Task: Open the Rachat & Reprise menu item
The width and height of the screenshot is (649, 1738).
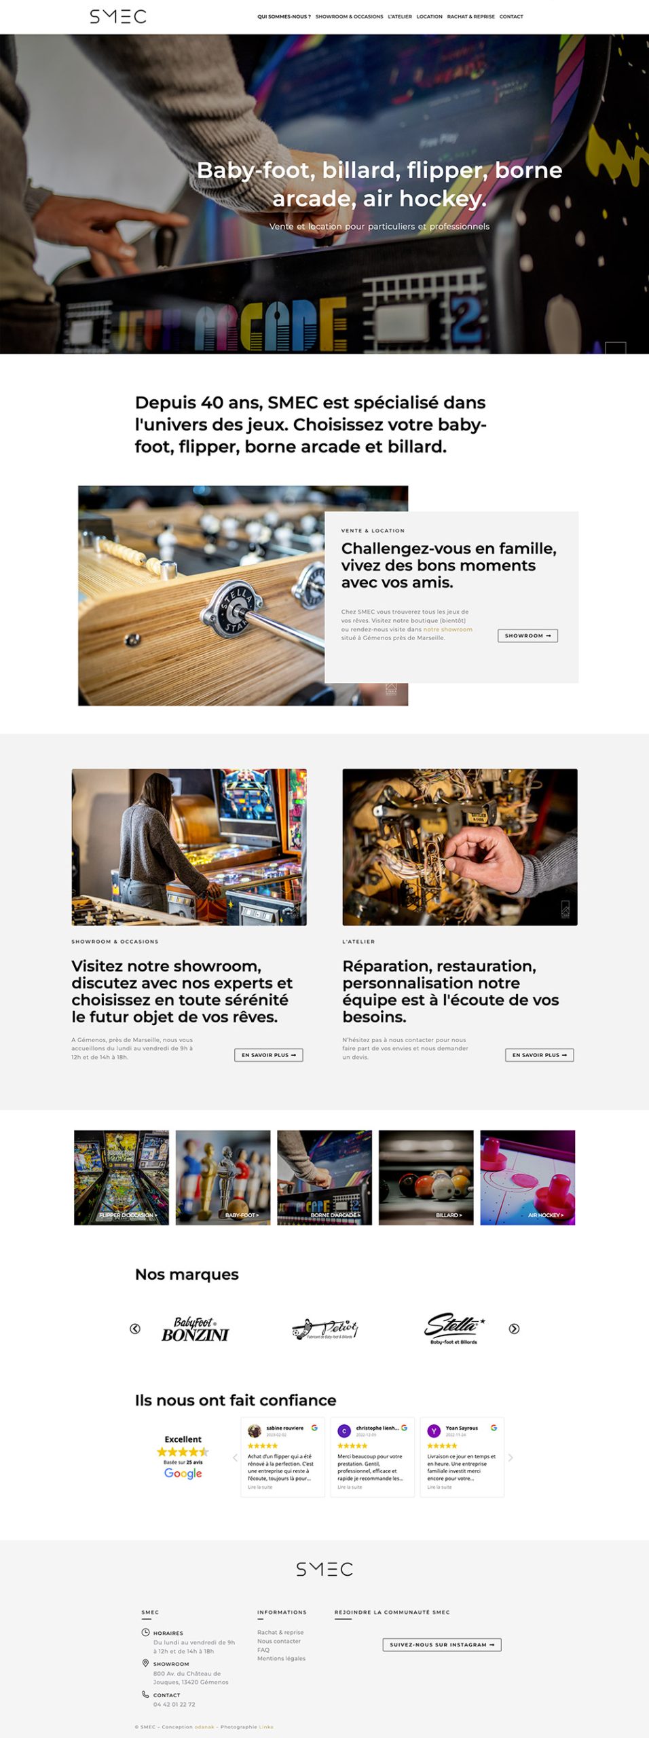Action: coord(470,16)
